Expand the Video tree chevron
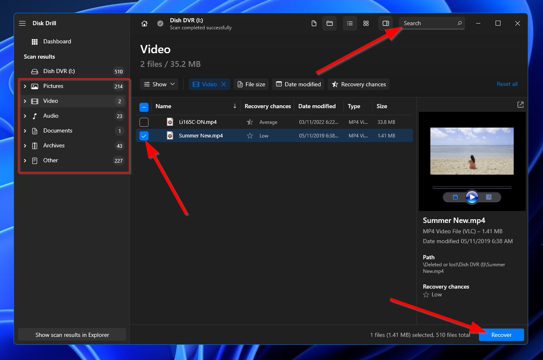Viewport: 543px width, 360px height. point(25,101)
